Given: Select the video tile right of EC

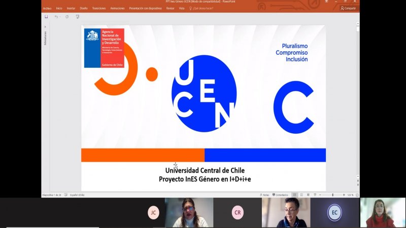Looking at the screenshot, I should click(x=383, y=213).
